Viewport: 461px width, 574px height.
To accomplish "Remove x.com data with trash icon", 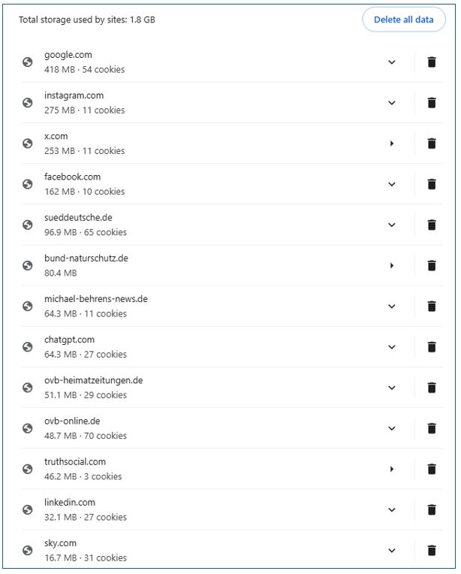I will pos(432,143).
